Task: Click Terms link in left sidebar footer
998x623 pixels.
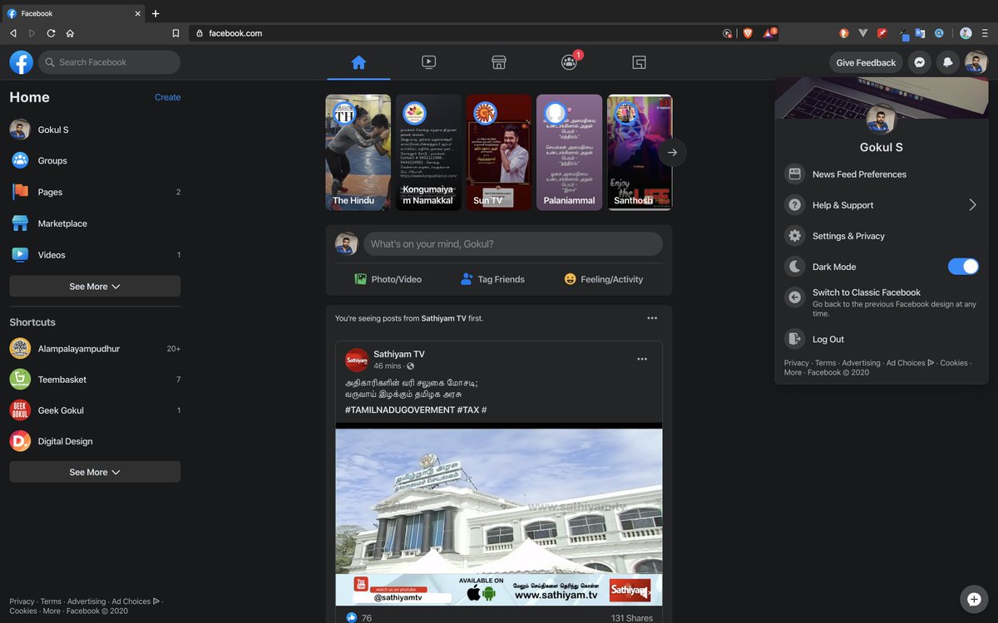Action: pos(51,601)
